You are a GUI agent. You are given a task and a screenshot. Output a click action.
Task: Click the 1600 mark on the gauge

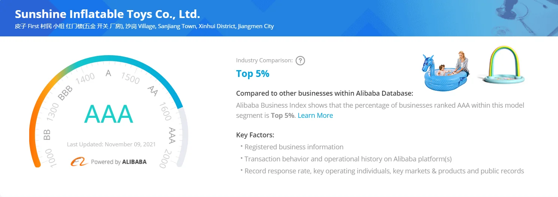tap(165, 111)
